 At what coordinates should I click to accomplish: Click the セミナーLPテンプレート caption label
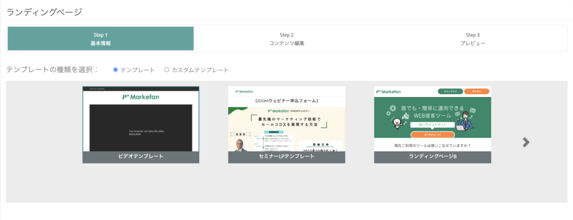click(x=286, y=156)
